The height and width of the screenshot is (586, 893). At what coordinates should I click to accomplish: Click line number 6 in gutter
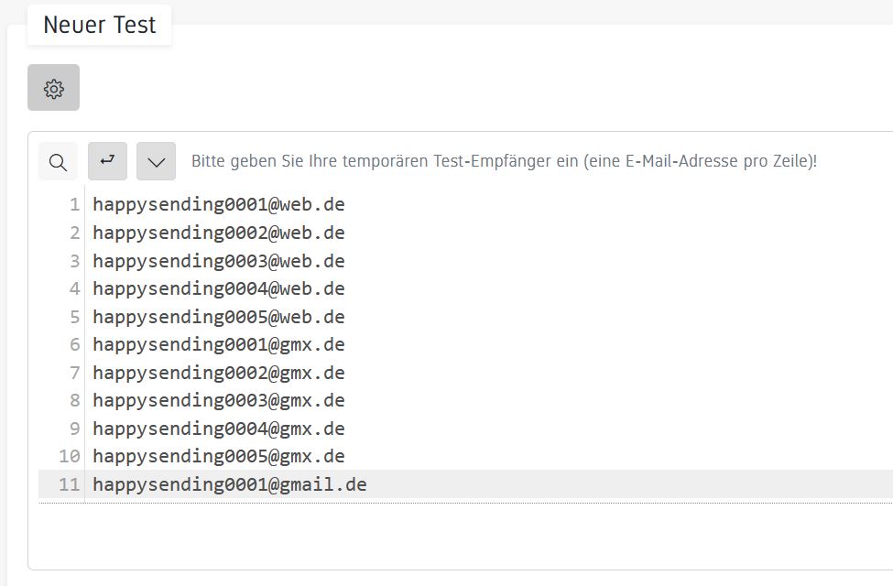74,344
